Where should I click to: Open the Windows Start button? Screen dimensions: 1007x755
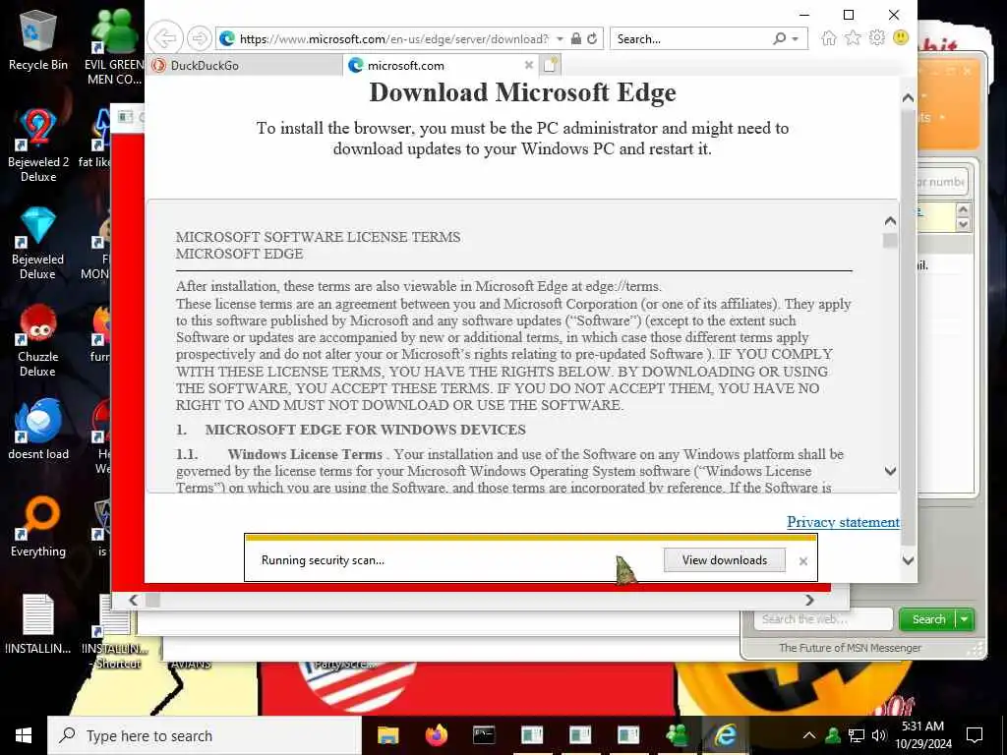(x=24, y=735)
